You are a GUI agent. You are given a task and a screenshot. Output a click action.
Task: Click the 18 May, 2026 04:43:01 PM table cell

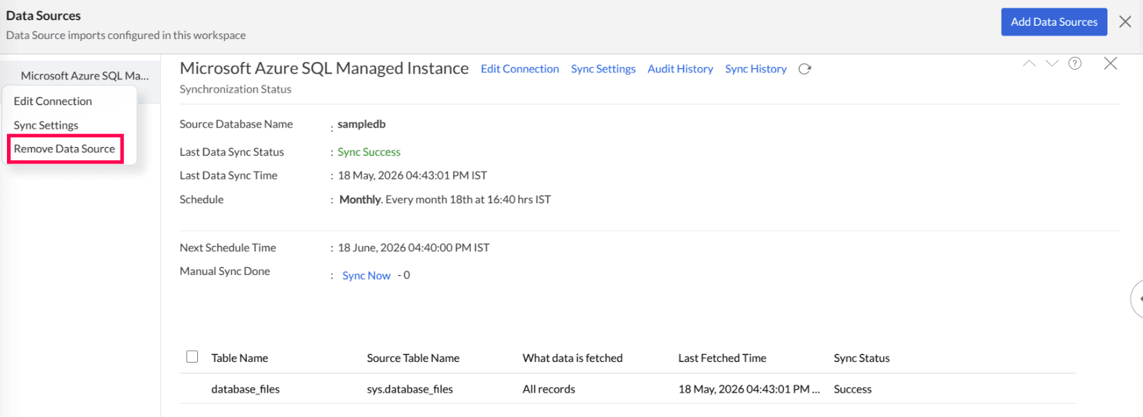click(x=749, y=389)
